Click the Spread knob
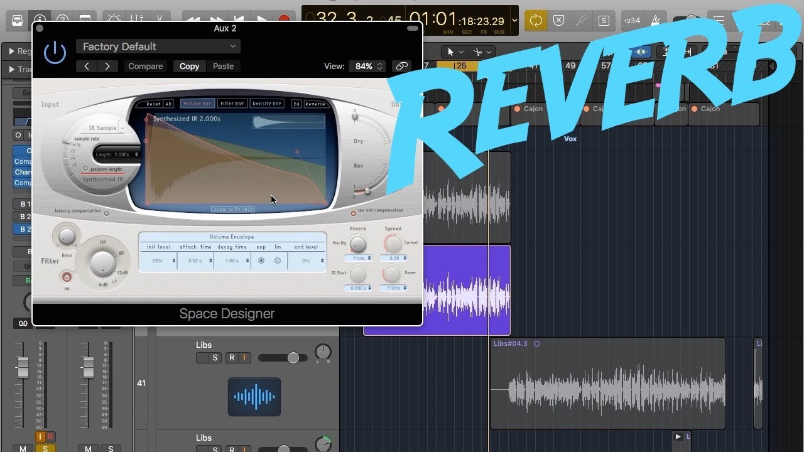This screenshot has width=804, height=452. pos(393,244)
